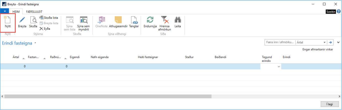Open the Ártal filter field dropdown
The width and height of the screenshot is (342, 110).
click(x=324, y=42)
